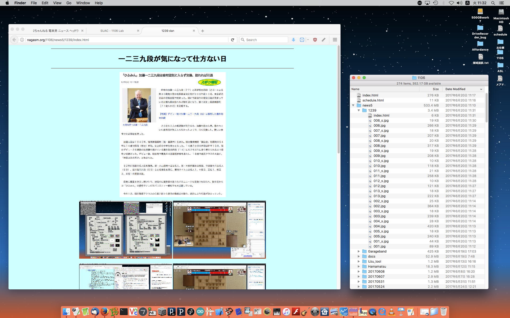Click the browser back arrow button
Screen dimensions: 510x318
[14, 40]
